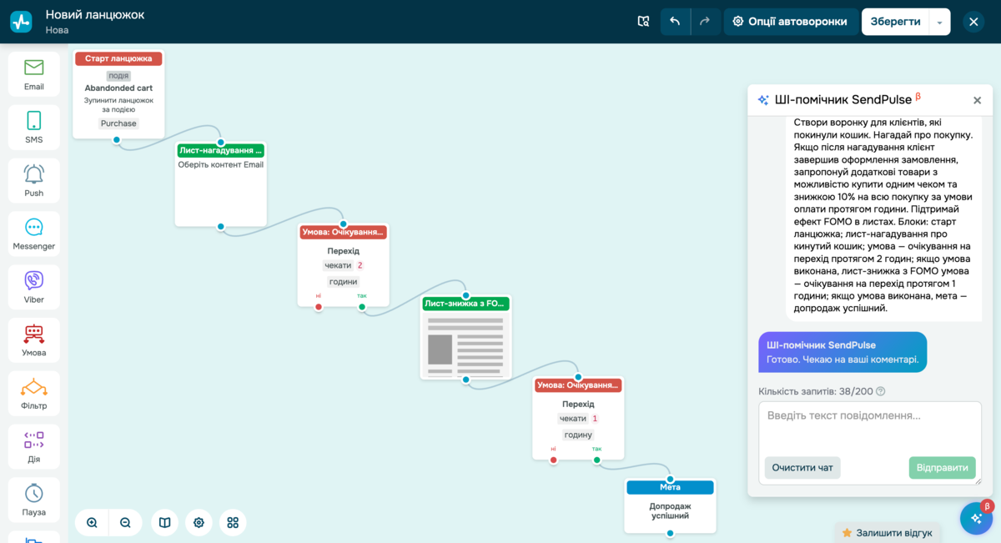Click the output connector under Старт ланцюжка
This screenshot has width=1001, height=543.
(118, 139)
